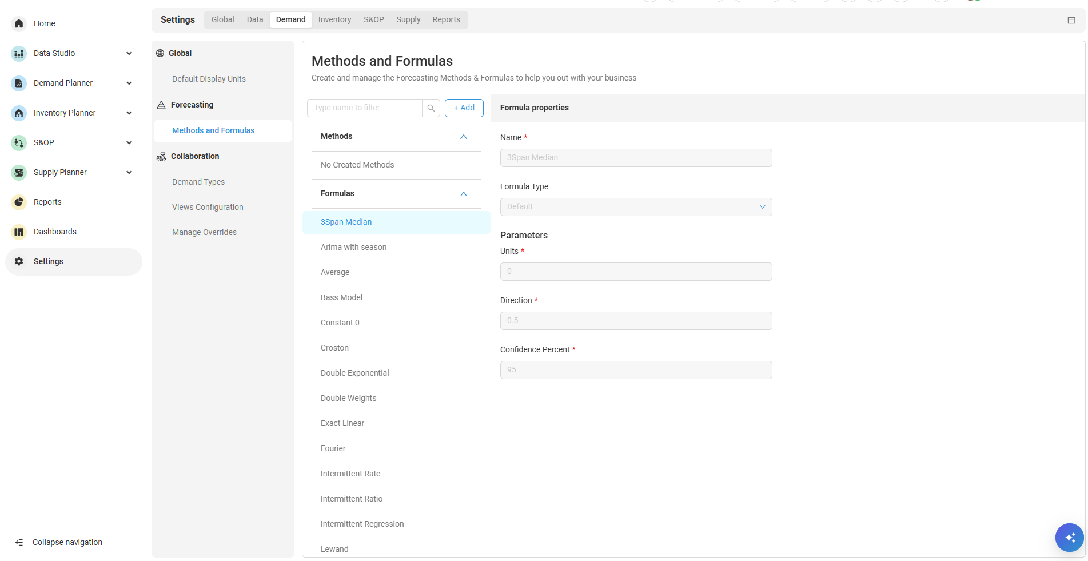Click the Inventory Planner sidebar icon

pyautogui.click(x=19, y=113)
